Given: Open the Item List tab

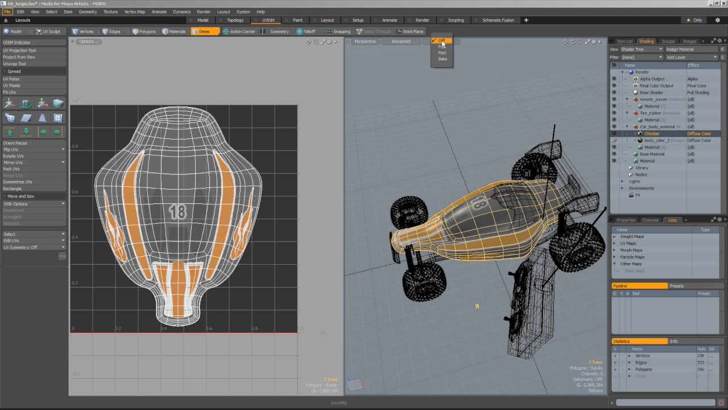Looking at the screenshot, I should (x=624, y=41).
